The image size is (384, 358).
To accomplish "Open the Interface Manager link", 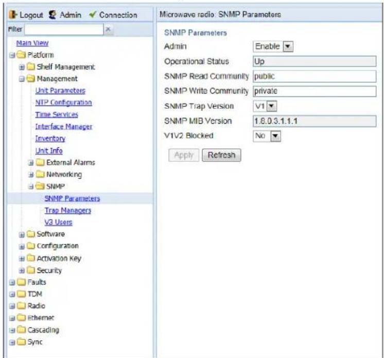I will pos(64,126).
